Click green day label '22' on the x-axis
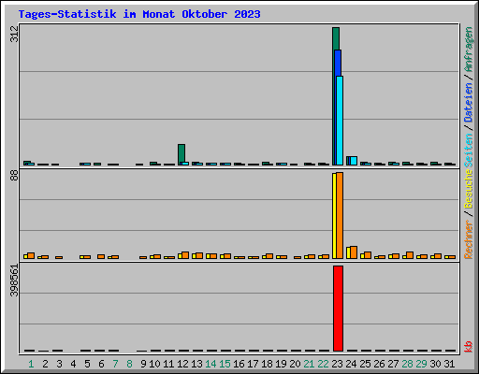The width and height of the screenshot is (479, 374). tap(323, 364)
